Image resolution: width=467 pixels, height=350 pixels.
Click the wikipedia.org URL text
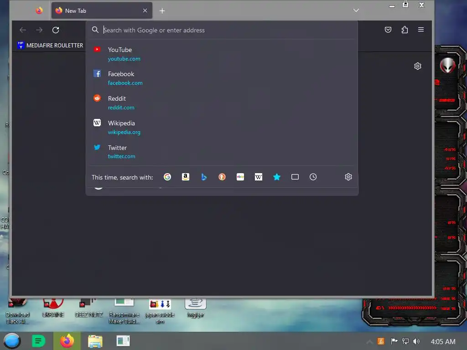[124, 132]
